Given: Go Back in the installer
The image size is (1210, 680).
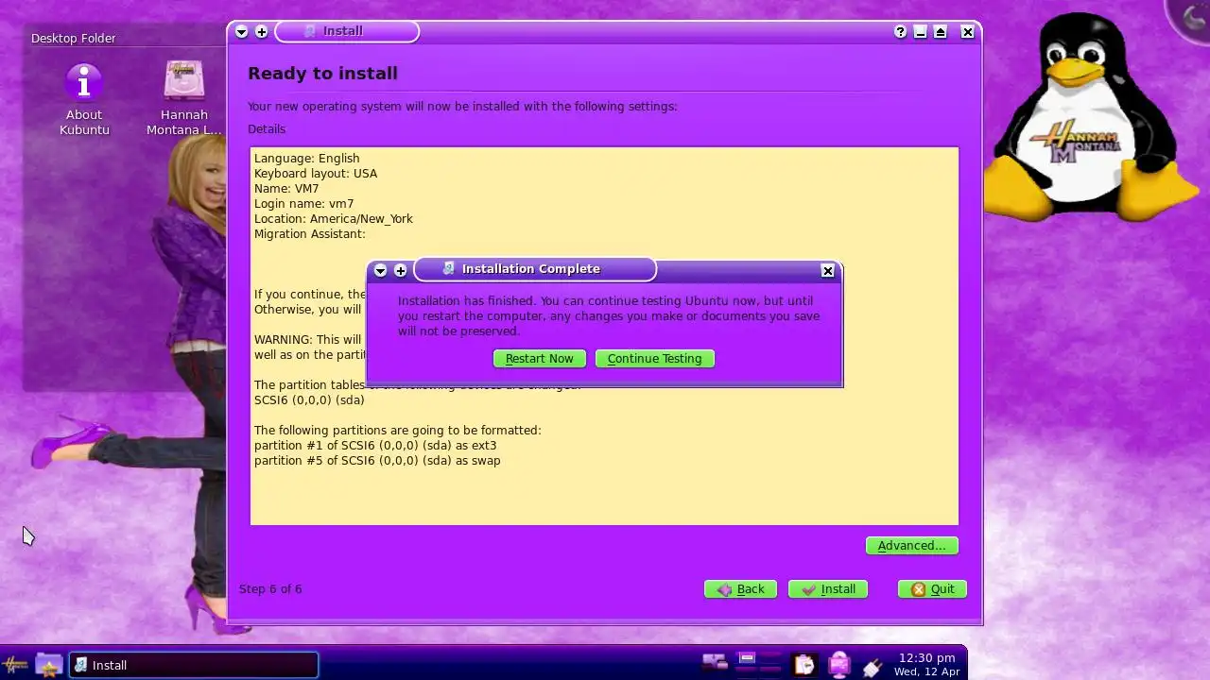Looking at the screenshot, I should click(x=740, y=589).
